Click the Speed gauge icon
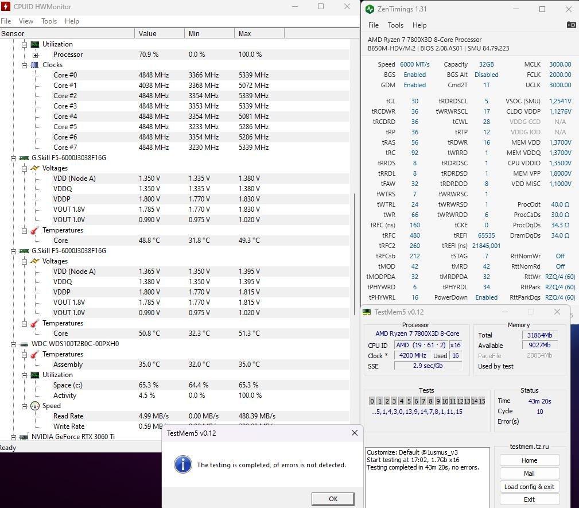 pos(34,406)
